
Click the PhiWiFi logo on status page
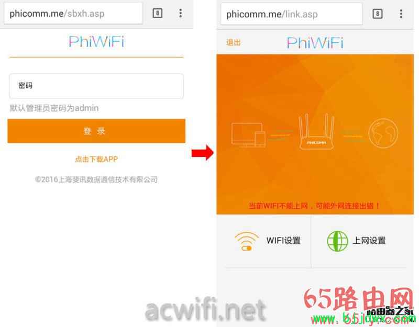tap(315, 43)
